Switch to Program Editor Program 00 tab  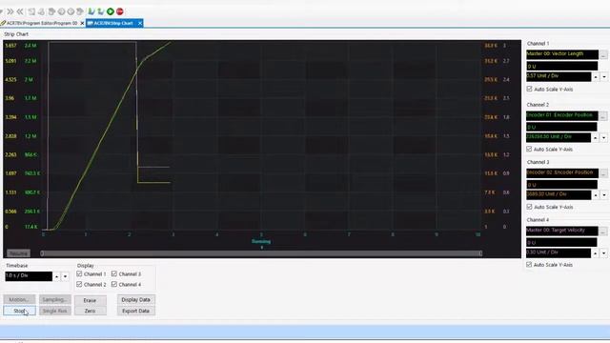point(42,23)
